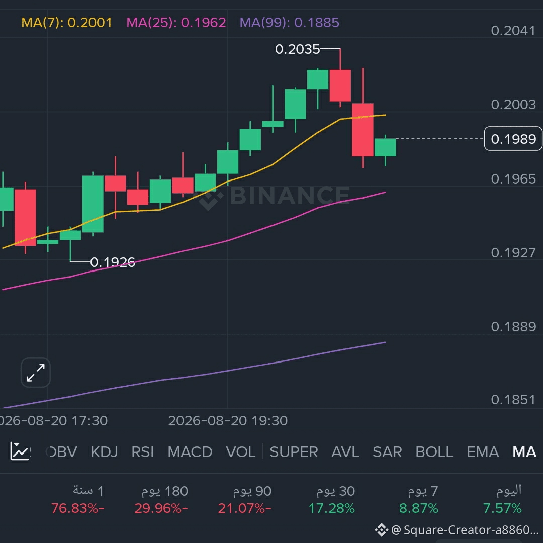Screen dimensions: 543x543
Task: Select the SAR indicator tab
Action: pos(387,451)
